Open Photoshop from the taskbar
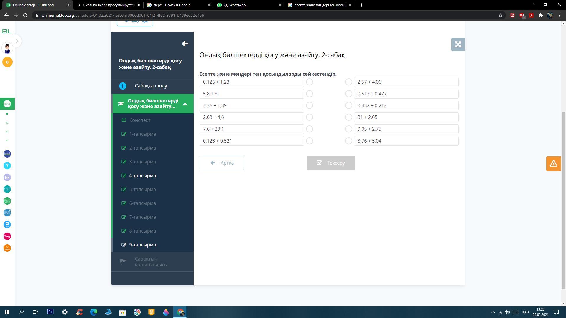 tap(50, 312)
